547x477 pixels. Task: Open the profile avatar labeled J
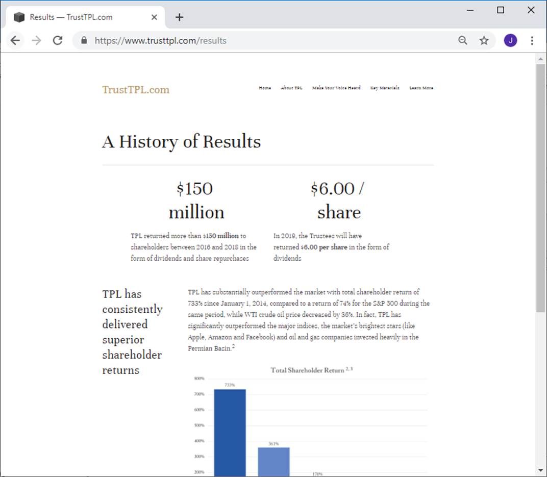[x=510, y=40]
